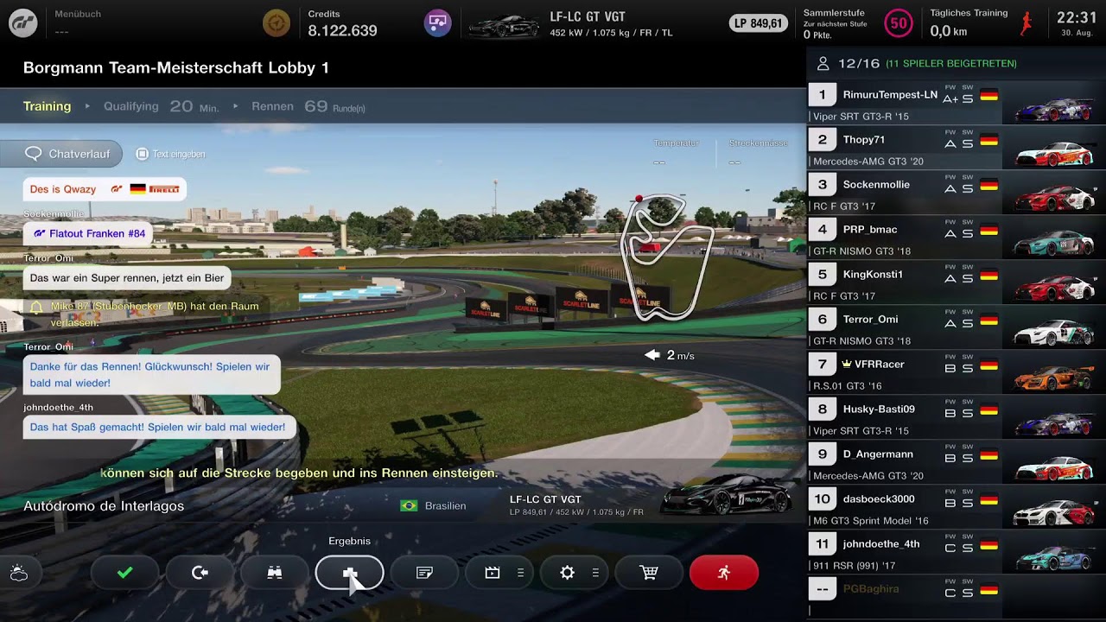
Task: Select player Sockenmollie row
Action: 957,193
